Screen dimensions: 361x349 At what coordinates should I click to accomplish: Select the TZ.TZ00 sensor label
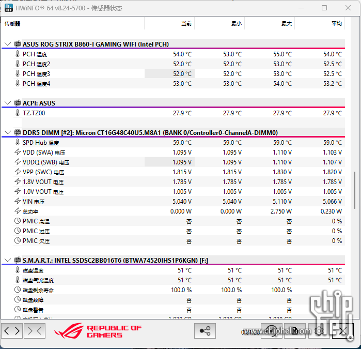coord(34,113)
